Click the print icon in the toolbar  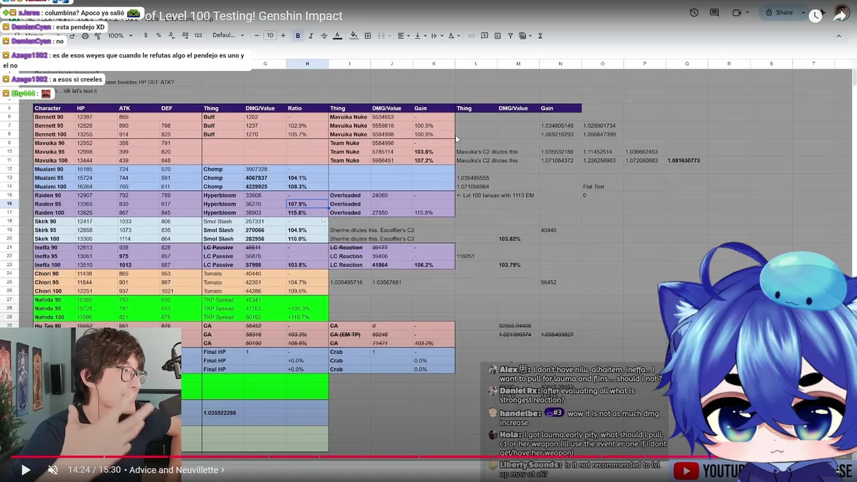[x=85, y=35]
